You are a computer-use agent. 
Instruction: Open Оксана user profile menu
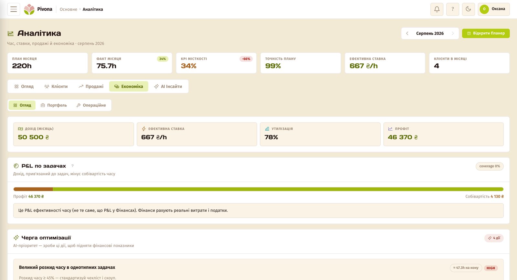click(x=494, y=9)
